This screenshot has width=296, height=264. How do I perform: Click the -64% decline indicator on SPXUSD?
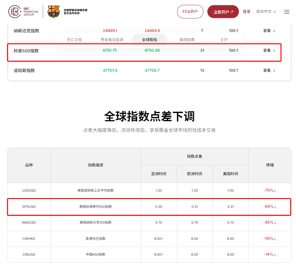click(x=270, y=206)
